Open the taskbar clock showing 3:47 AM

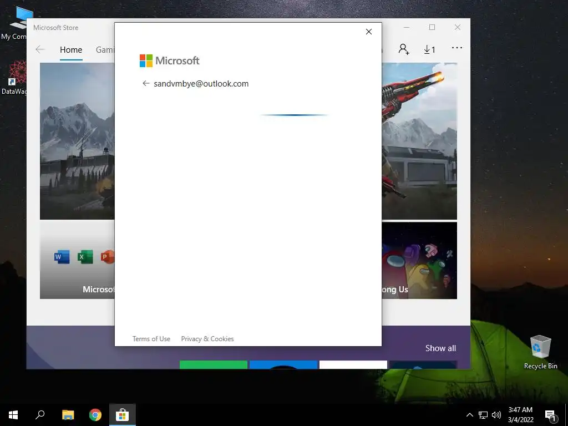coord(520,415)
